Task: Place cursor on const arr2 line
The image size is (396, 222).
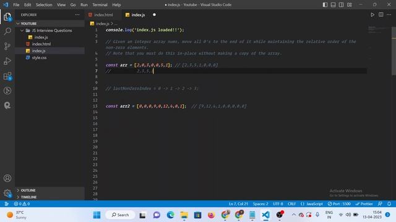Action: pos(176,106)
